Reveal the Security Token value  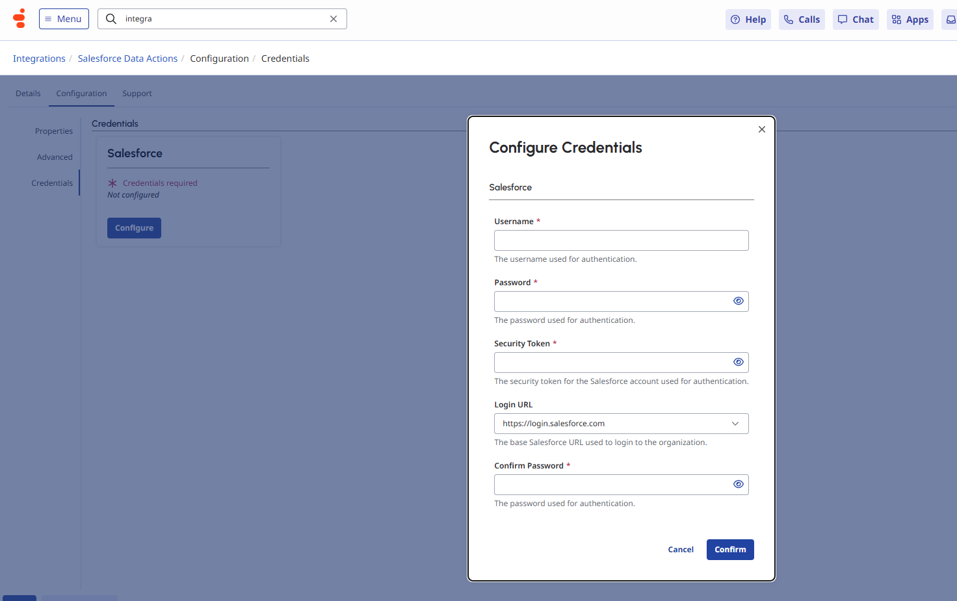739,362
